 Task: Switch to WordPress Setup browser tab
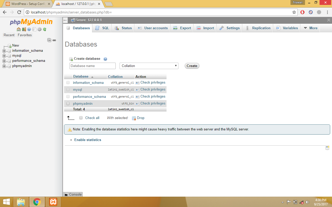pyautogui.click(x=28, y=4)
